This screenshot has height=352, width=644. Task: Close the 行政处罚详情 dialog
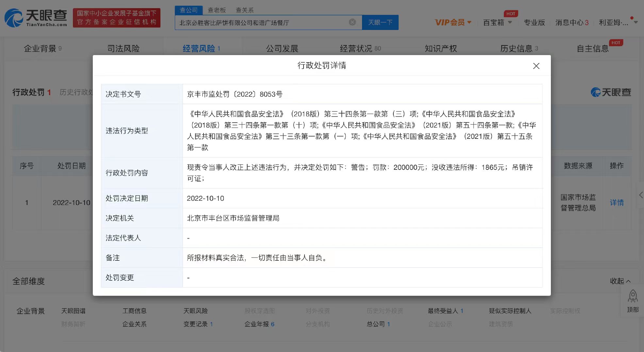536,66
